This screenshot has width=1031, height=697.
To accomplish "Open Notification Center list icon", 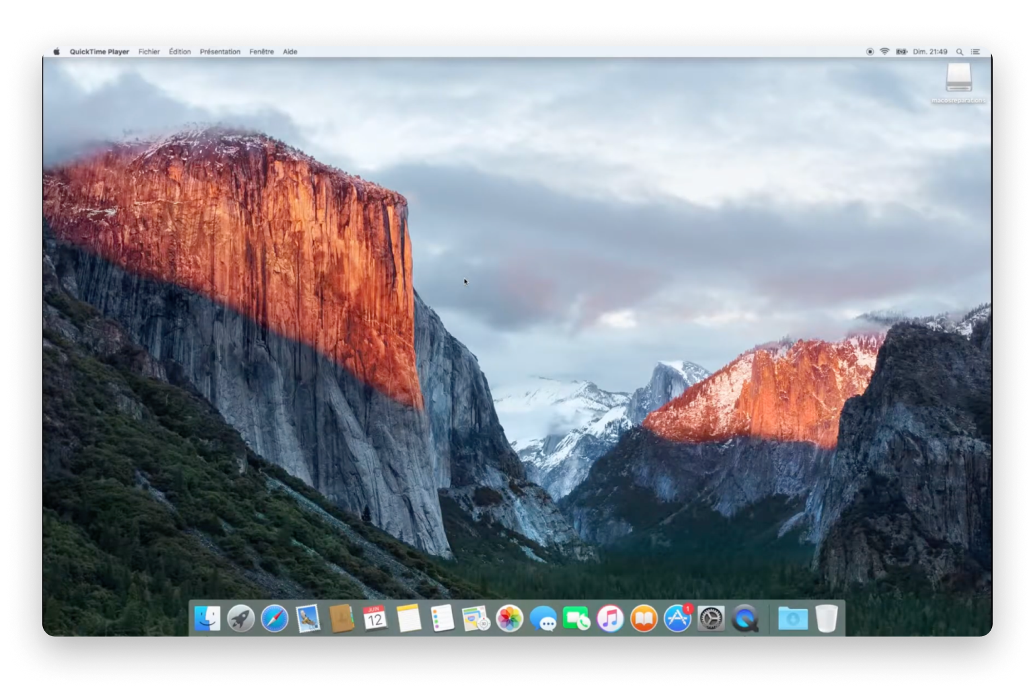I will coord(975,52).
